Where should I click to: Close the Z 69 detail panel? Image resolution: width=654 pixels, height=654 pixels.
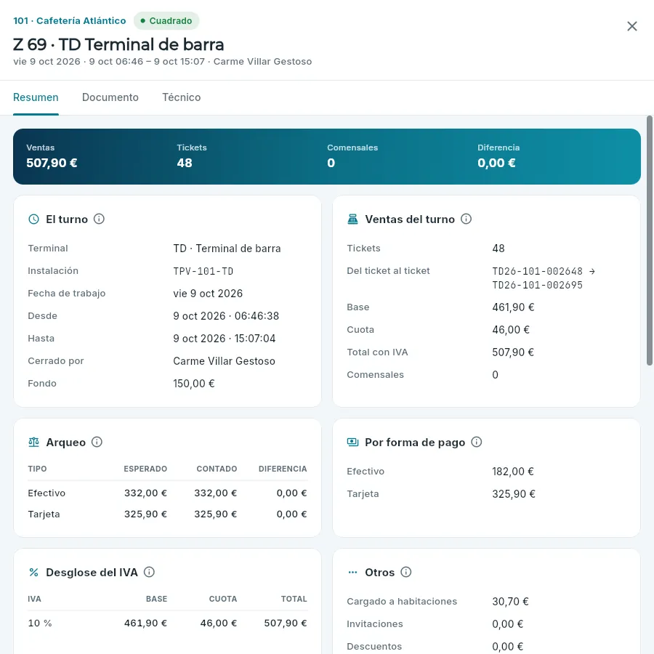pyautogui.click(x=632, y=26)
